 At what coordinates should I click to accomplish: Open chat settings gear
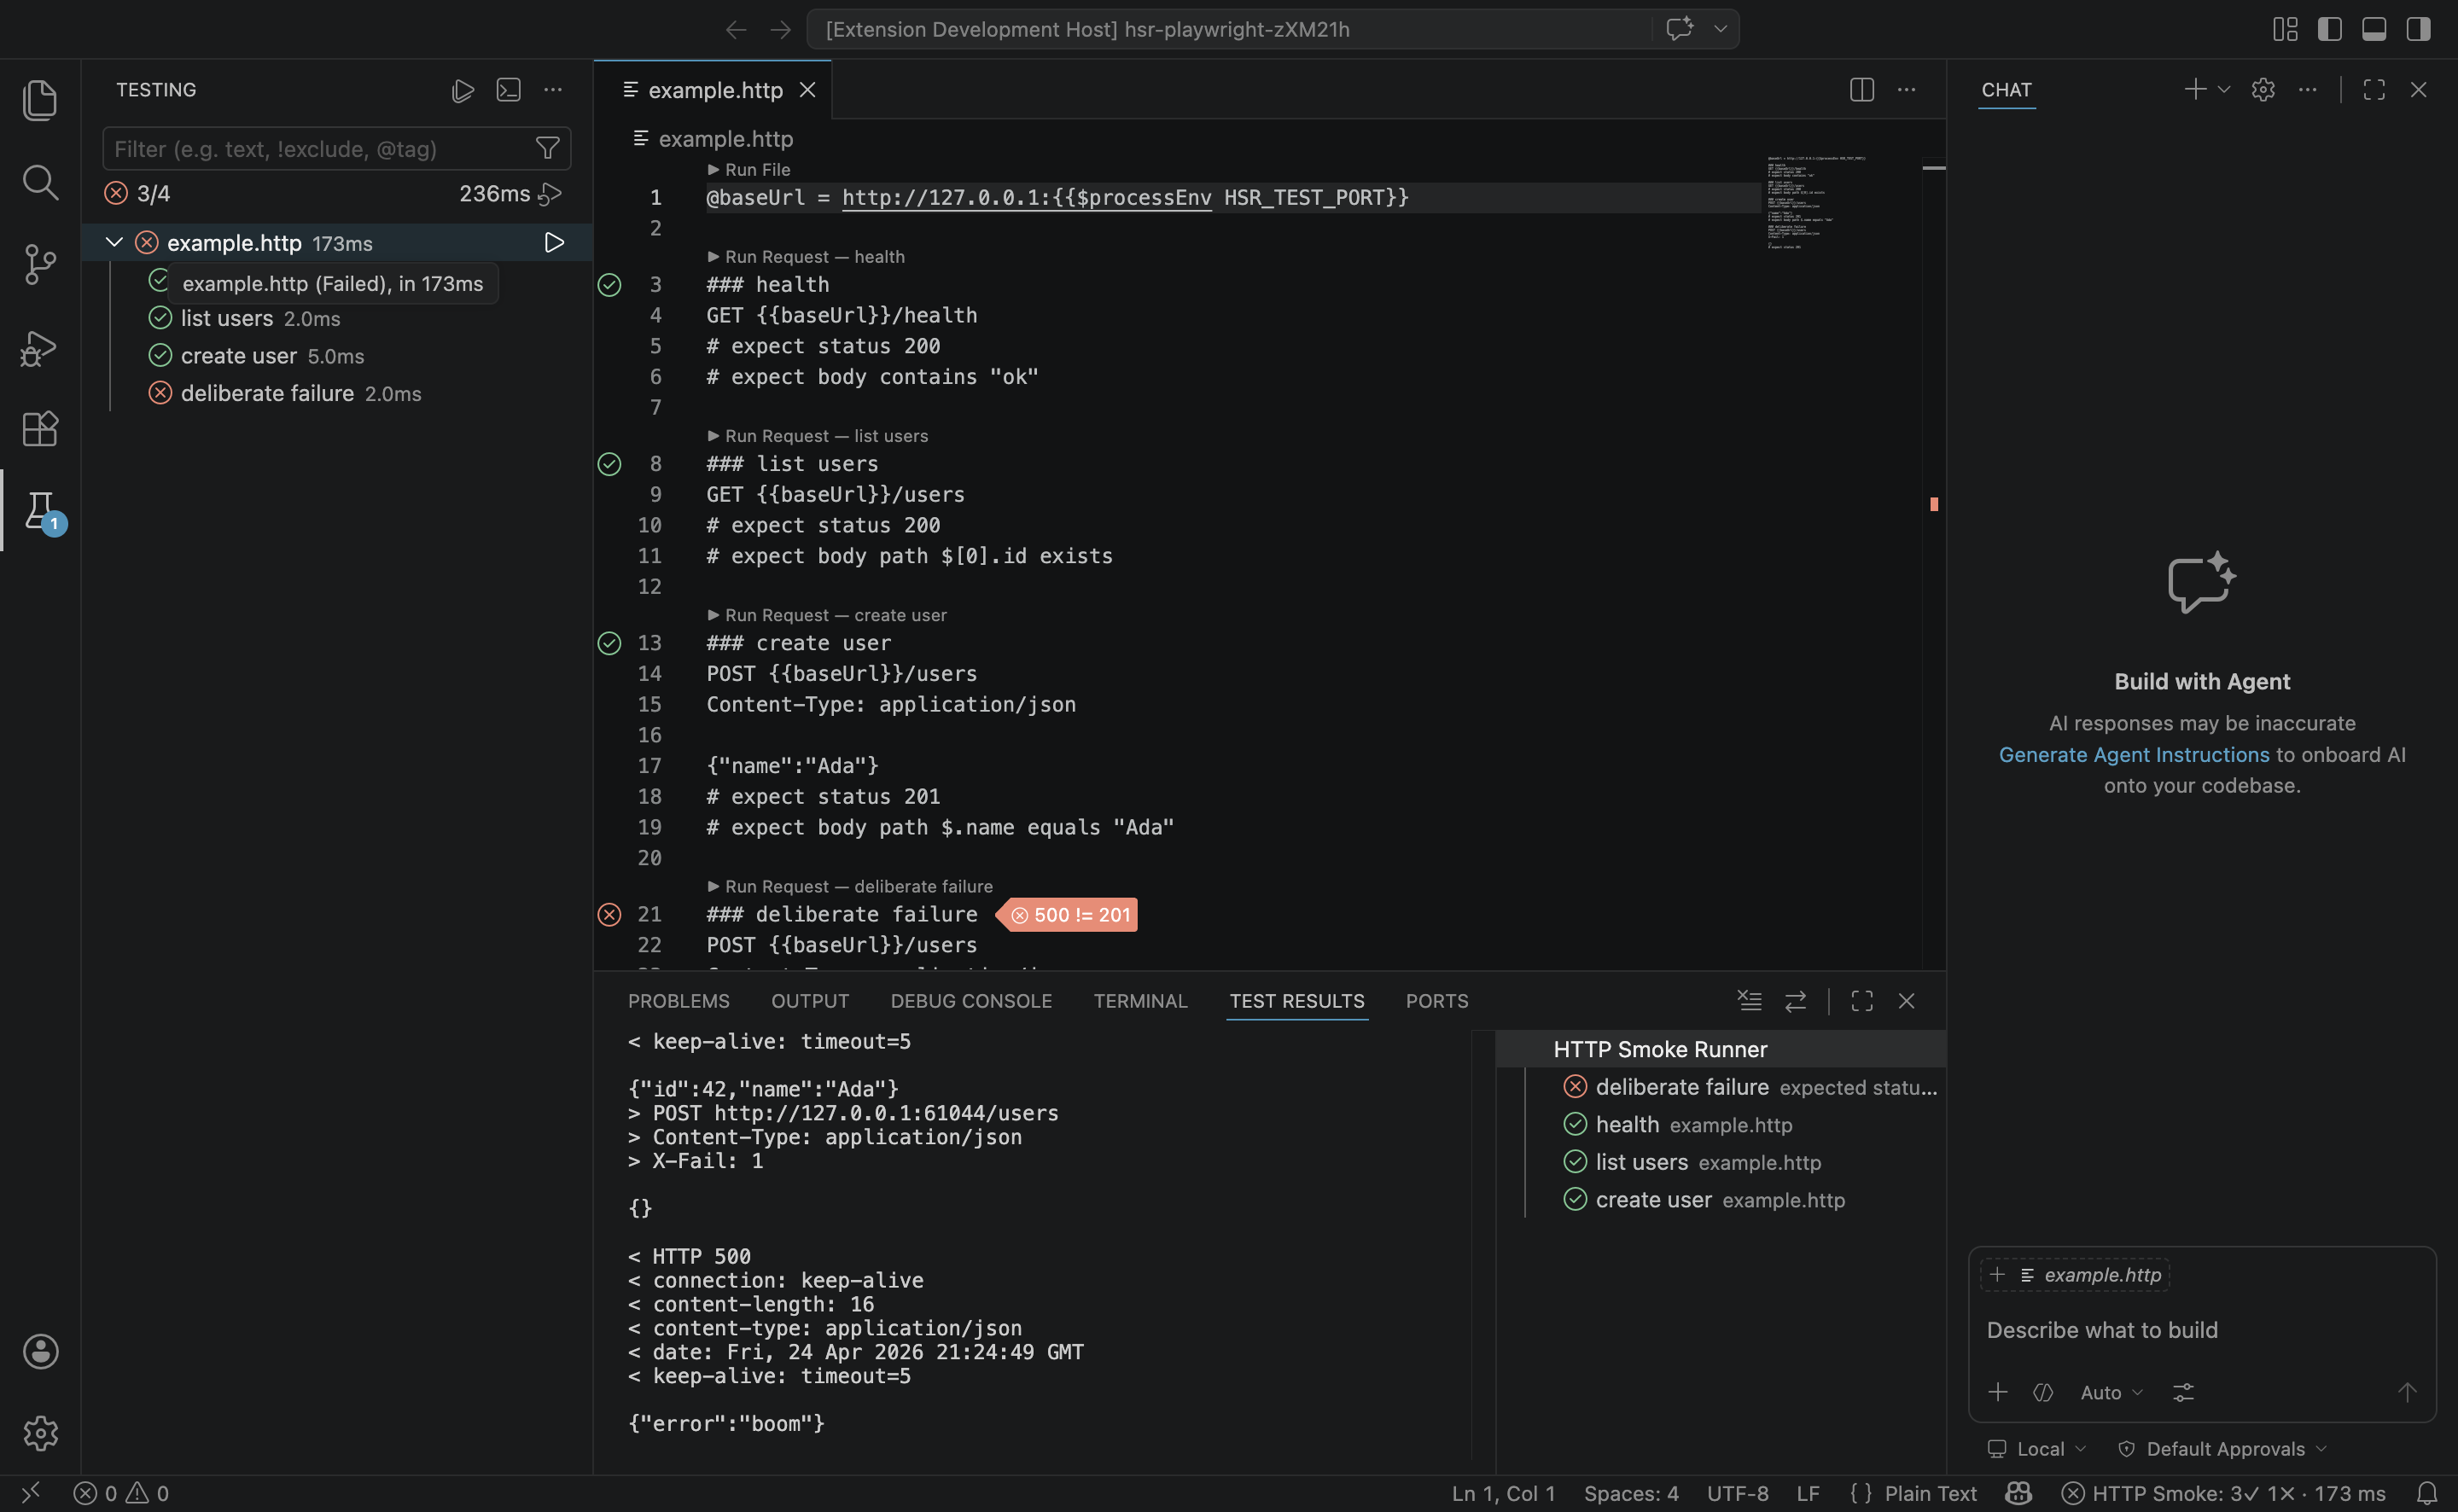click(x=2263, y=90)
